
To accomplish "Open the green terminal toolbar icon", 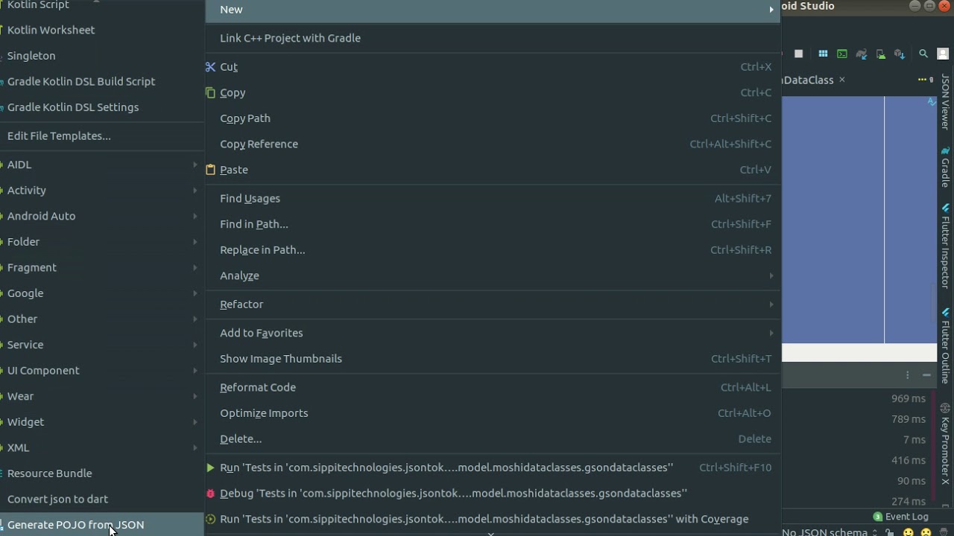I will 842,54.
